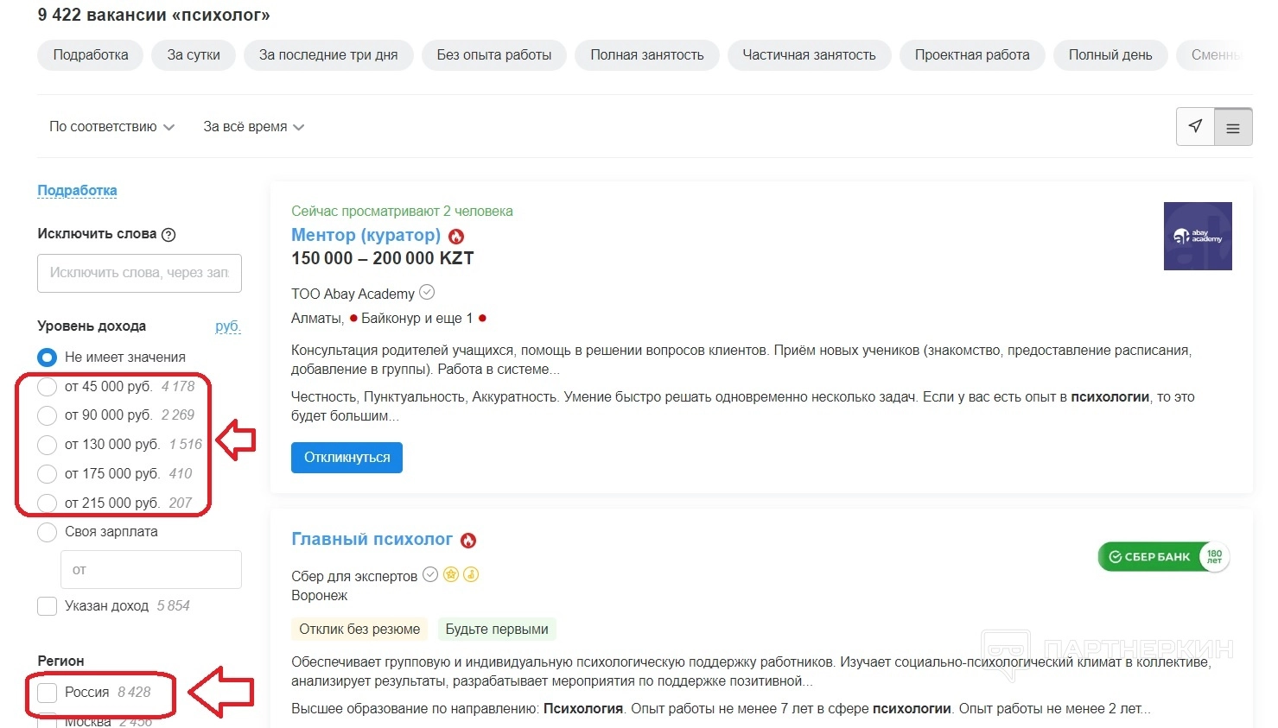This screenshot has width=1278, height=728.
Task: Select the Своя зарплата radio option
Action: pos(48,532)
